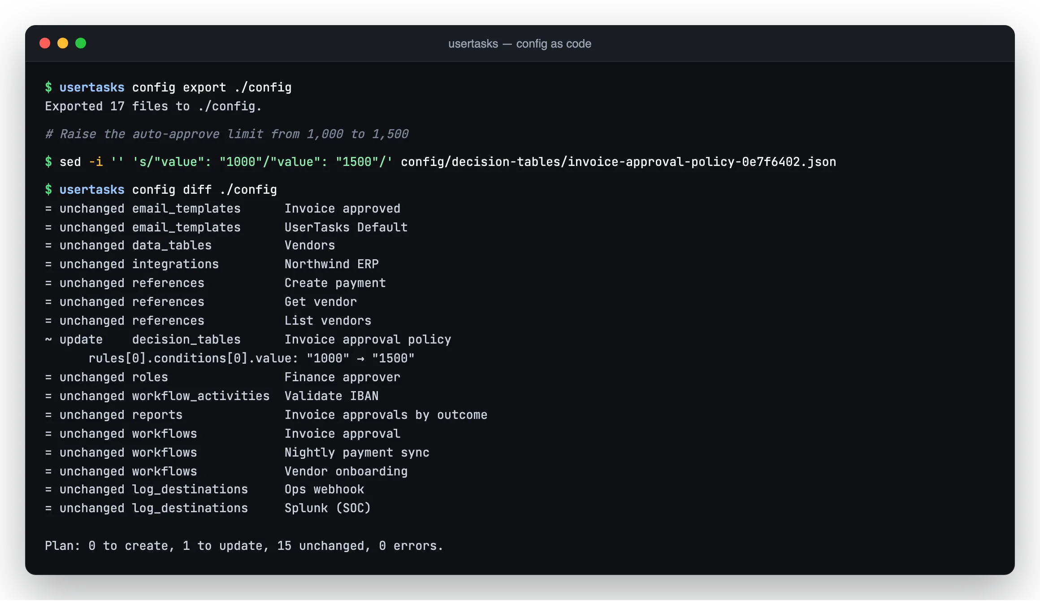Click the '-i' flag in the sed command
Image resolution: width=1040 pixels, height=601 pixels.
coord(95,161)
